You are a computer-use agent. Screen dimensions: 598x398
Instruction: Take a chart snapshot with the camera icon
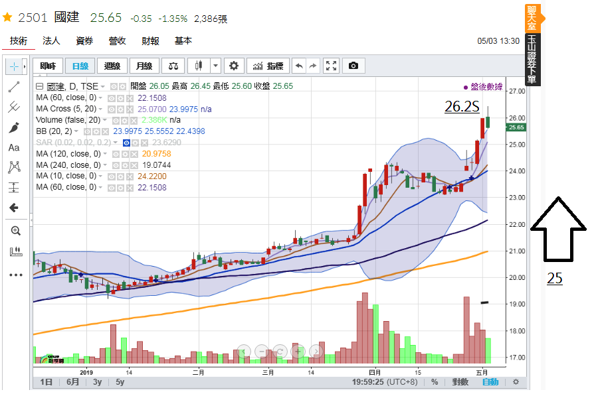[353, 66]
